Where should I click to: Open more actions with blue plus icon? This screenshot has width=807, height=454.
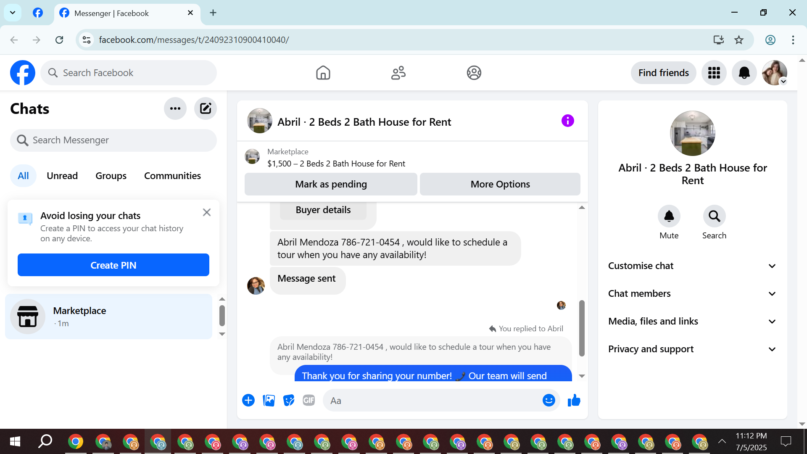pos(248,401)
